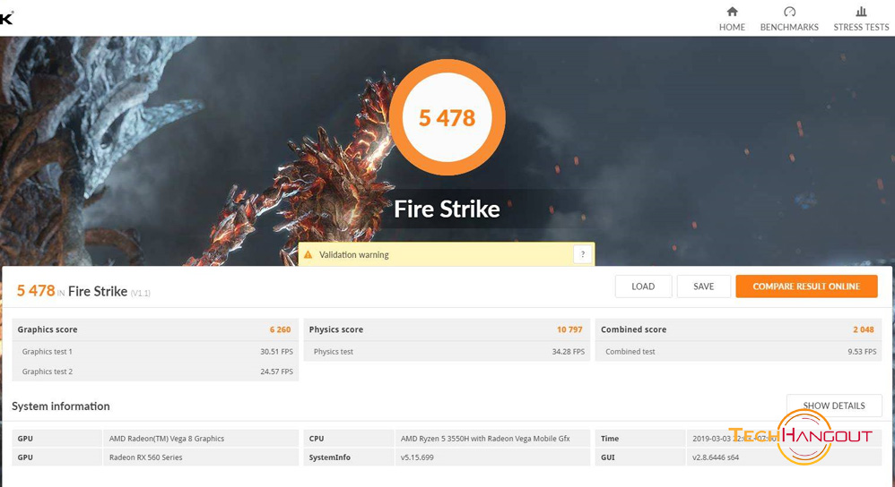Click the CPU label cell

pyautogui.click(x=349, y=439)
